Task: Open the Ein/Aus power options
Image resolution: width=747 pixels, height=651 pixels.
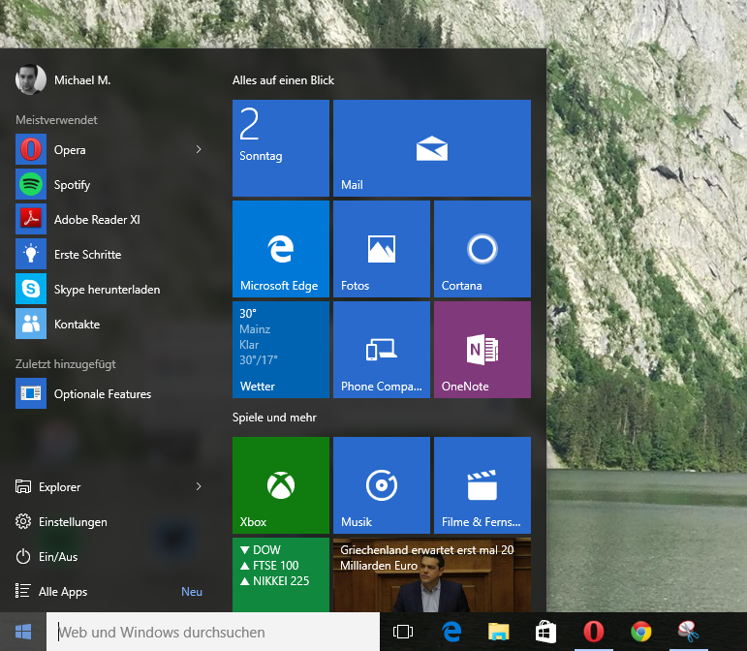Action: tap(58, 557)
